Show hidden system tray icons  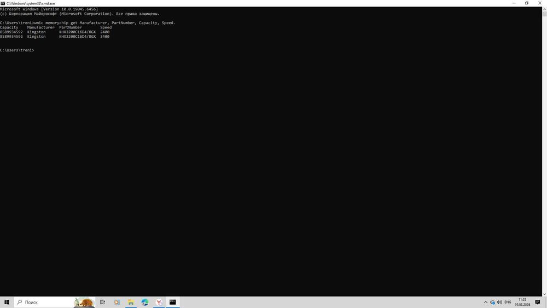tap(485, 302)
